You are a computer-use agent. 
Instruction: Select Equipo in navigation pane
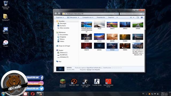pos(61,50)
